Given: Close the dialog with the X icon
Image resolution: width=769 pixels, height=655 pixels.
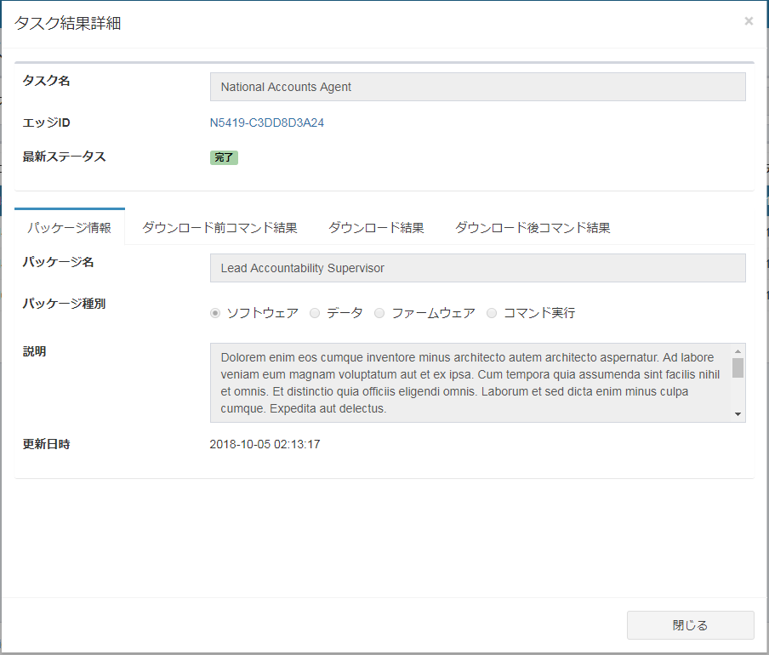Looking at the screenshot, I should point(749,21).
